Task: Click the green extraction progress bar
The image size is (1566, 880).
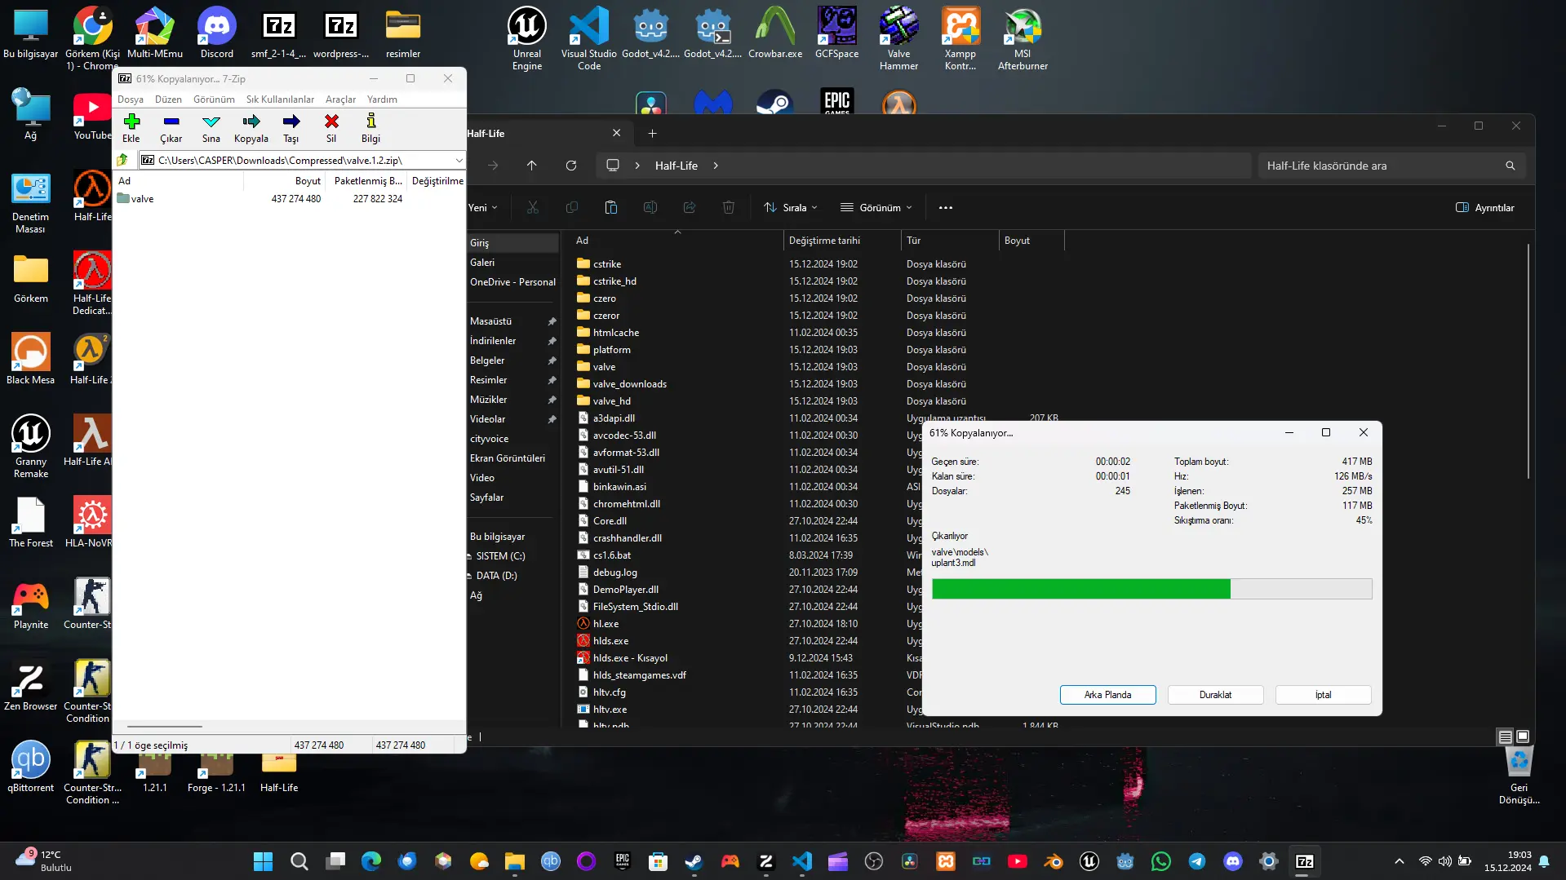Action: (x=1151, y=589)
